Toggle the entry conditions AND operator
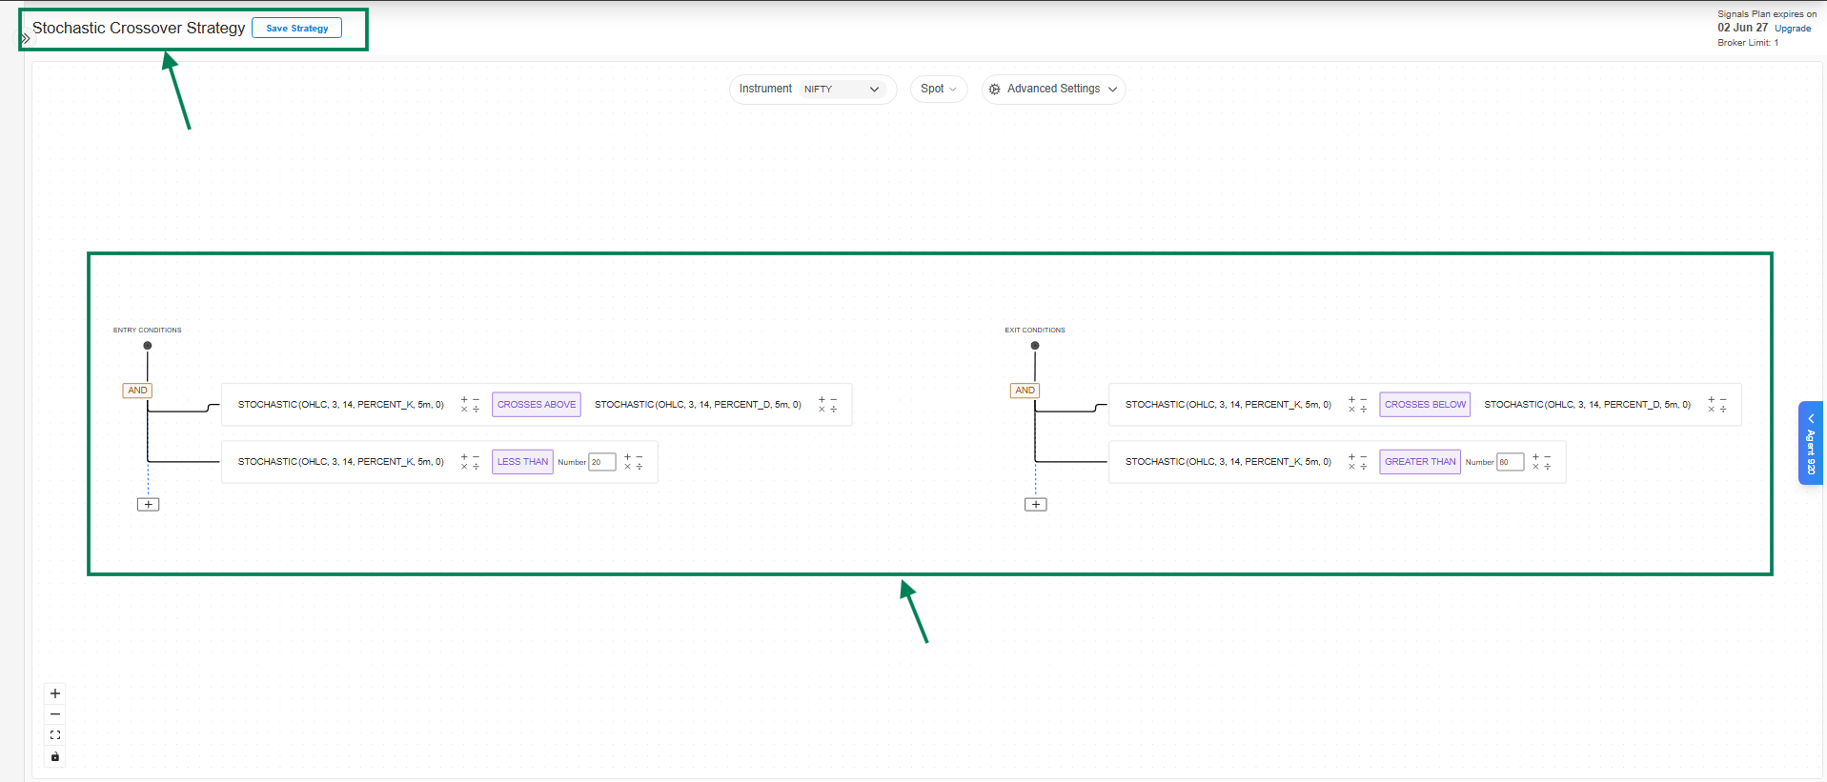Viewport: 1827px width, 782px height. click(137, 391)
